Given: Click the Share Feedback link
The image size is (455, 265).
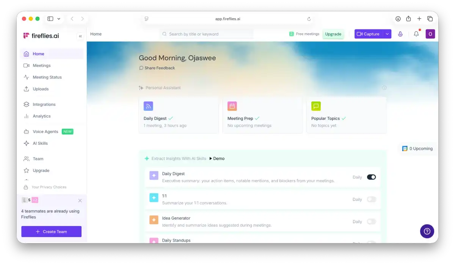Looking at the screenshot, I should pos(157,68).
